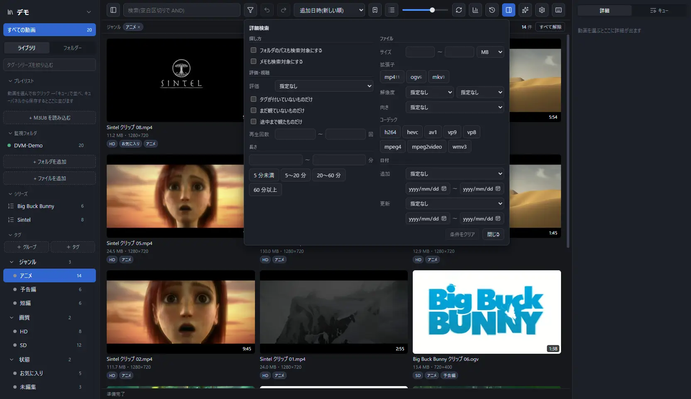Switch to the フォルダー tab
This screenshot has height=399, width=691.
[x=73, y=48]
